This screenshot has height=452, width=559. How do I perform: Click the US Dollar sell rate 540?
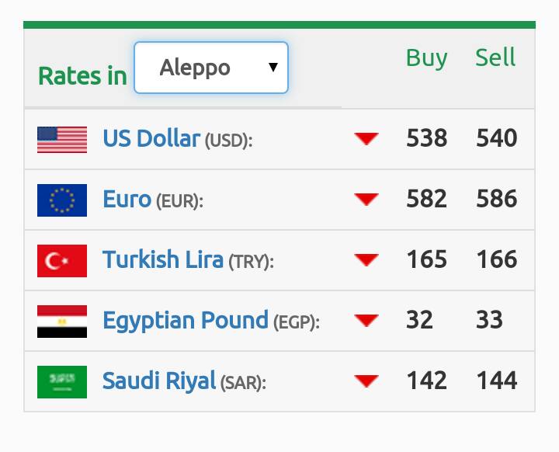coord(497,137)
